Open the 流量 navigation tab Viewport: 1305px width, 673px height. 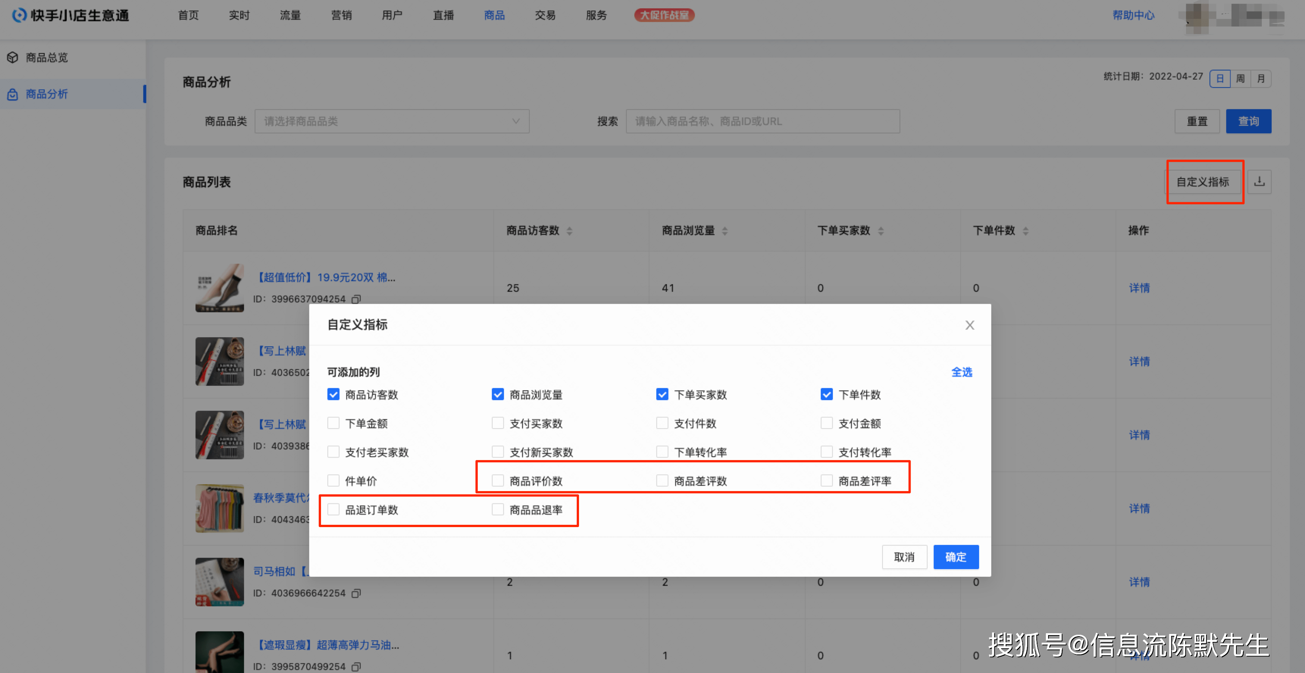pyautogui.click(x=290, y=15)
